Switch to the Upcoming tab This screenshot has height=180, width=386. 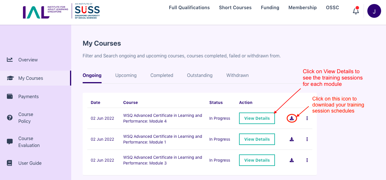[126, 75]
